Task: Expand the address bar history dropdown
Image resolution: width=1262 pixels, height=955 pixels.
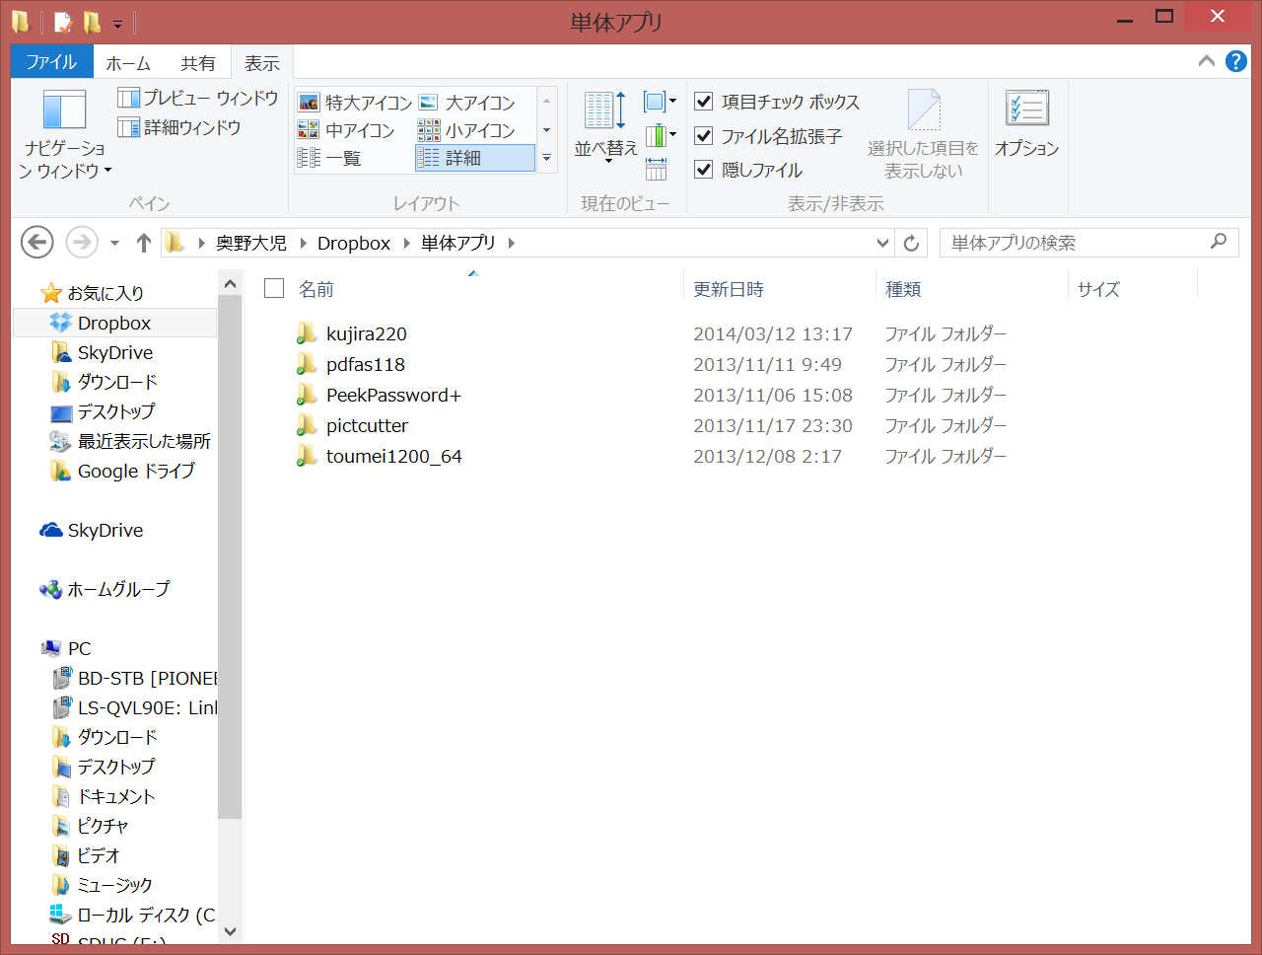Action: [882, 243]
